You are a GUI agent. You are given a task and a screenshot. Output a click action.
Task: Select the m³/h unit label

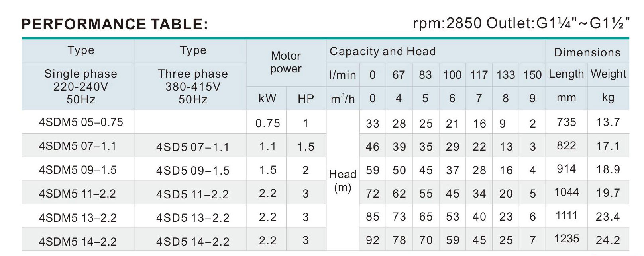tap(343, 98)
